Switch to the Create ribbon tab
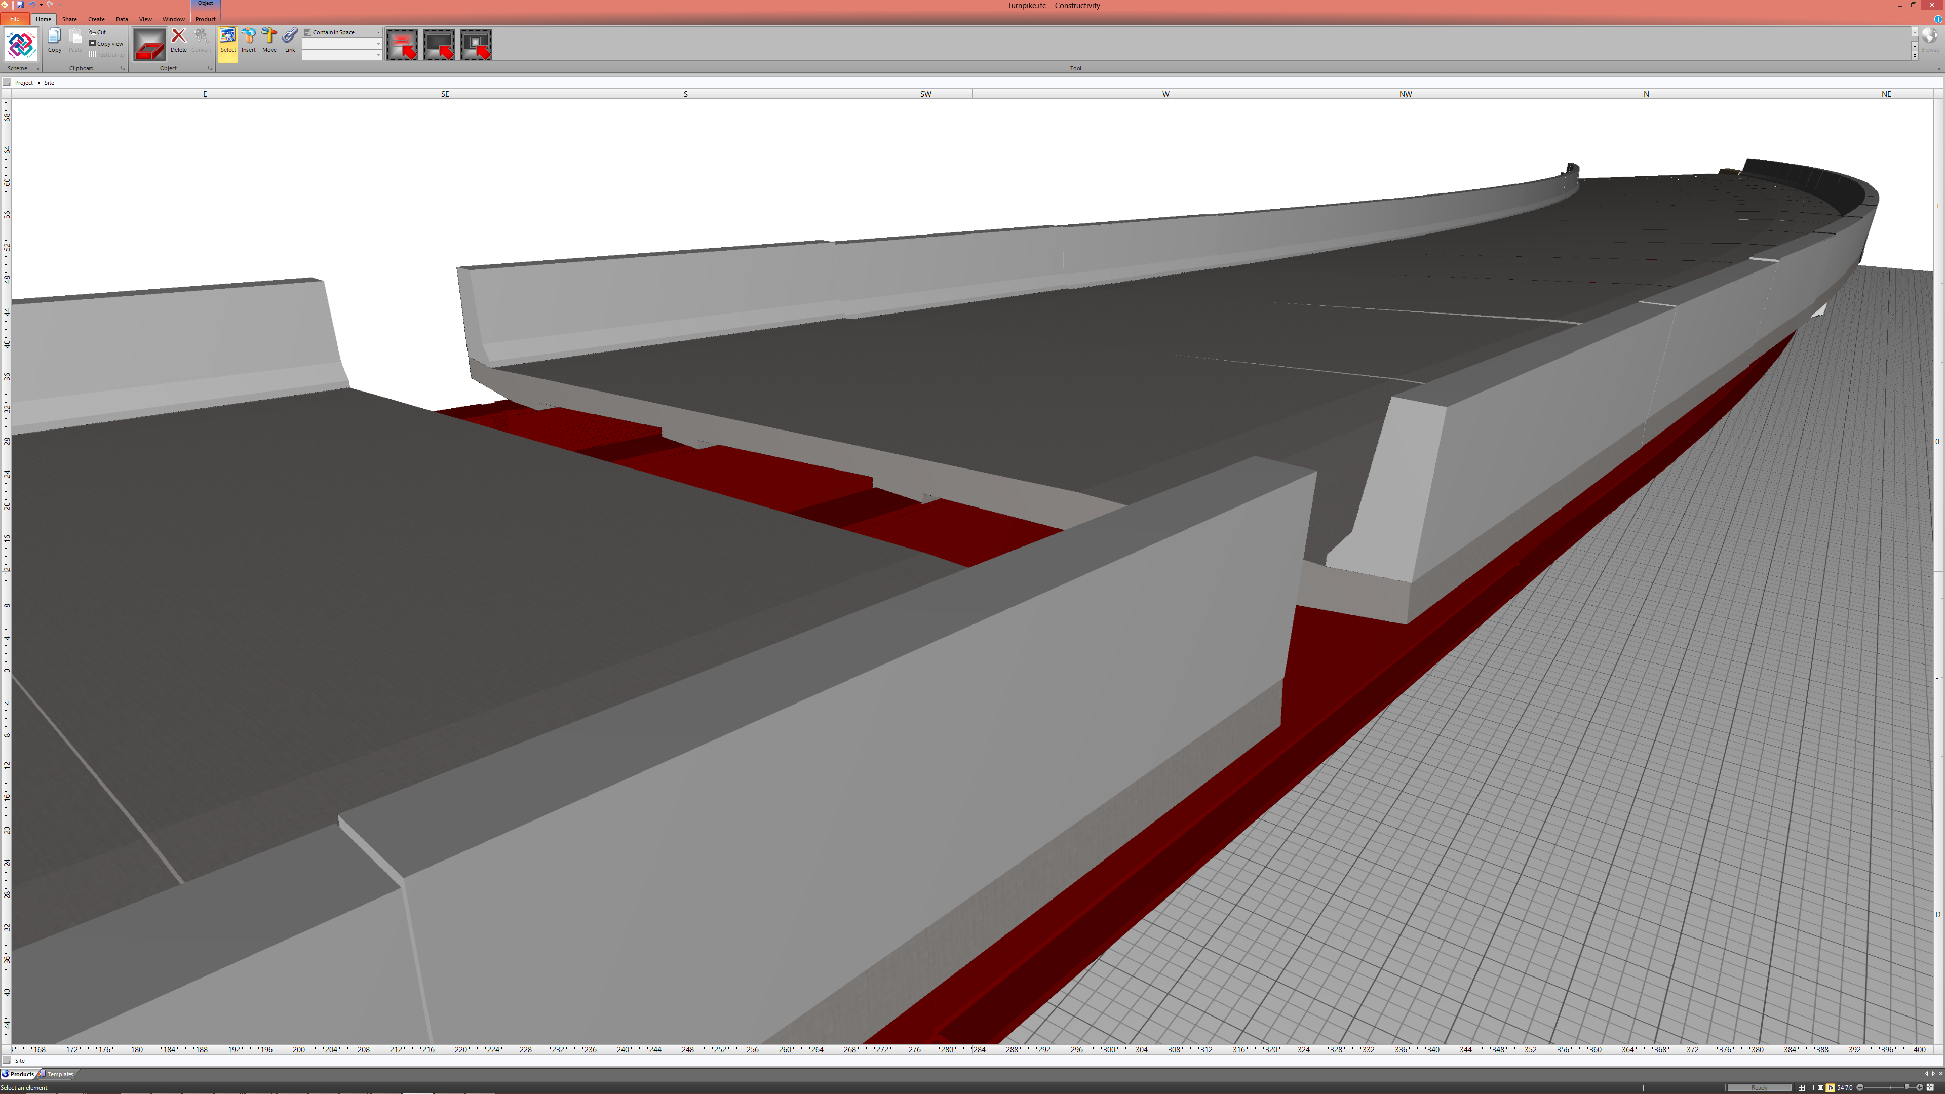Image resolution: width=1945 pixels, height=1094 pixels. click(96, 19)
